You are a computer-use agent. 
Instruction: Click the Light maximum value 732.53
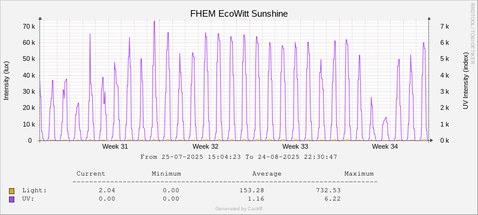coord(328,191)
